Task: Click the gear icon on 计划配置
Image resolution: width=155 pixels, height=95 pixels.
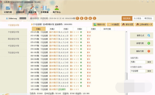Action: [x=109, y=25]
